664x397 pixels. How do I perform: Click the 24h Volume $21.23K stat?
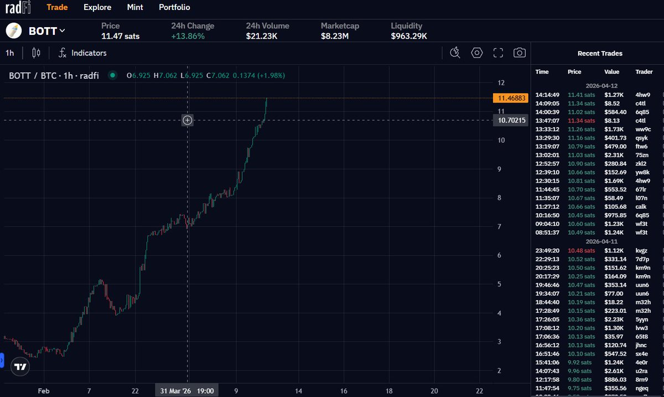coord(267,31)
